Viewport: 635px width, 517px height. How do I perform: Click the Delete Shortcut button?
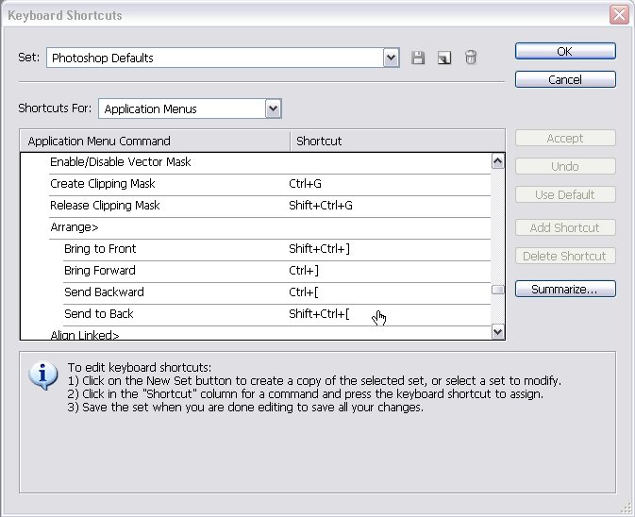pyautogui.click(x=565, y=256)
